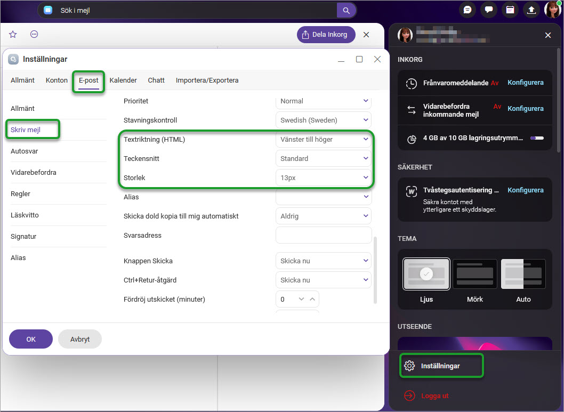
Task: Expand the Stavningskontroll dropdown
Action: (323, 120)
